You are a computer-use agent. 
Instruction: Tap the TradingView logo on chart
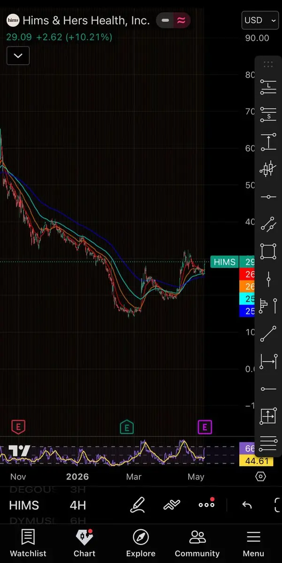(x=19, y=451)
